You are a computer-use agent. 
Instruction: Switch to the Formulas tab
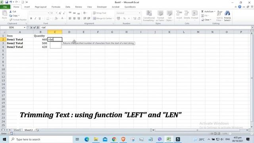[x=56, y=7]
